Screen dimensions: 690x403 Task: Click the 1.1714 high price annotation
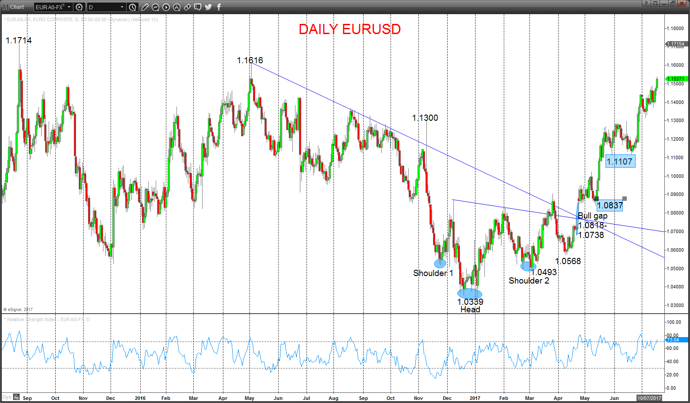[19, 40]
